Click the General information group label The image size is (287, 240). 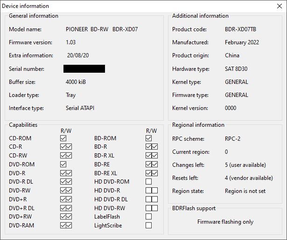coord(34,16)
